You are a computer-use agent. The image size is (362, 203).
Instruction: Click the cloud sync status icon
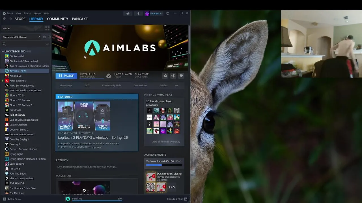tap(109, 76)
